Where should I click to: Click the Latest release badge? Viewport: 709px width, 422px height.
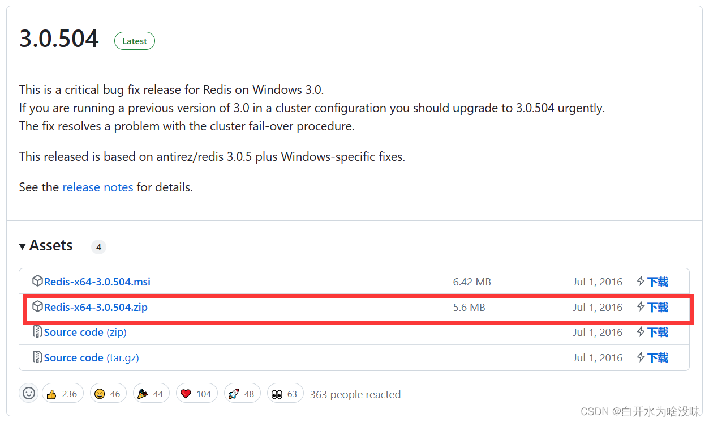pyautogui.click(x=134, y=40)
